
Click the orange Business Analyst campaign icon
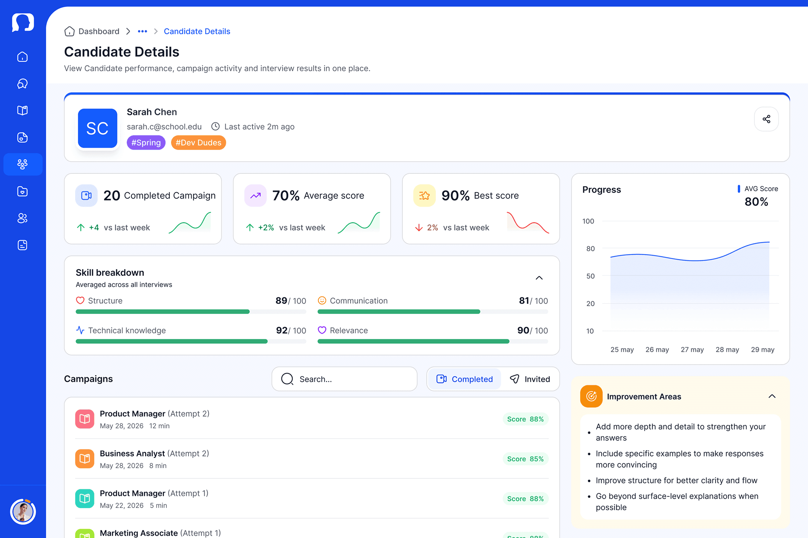85,459
